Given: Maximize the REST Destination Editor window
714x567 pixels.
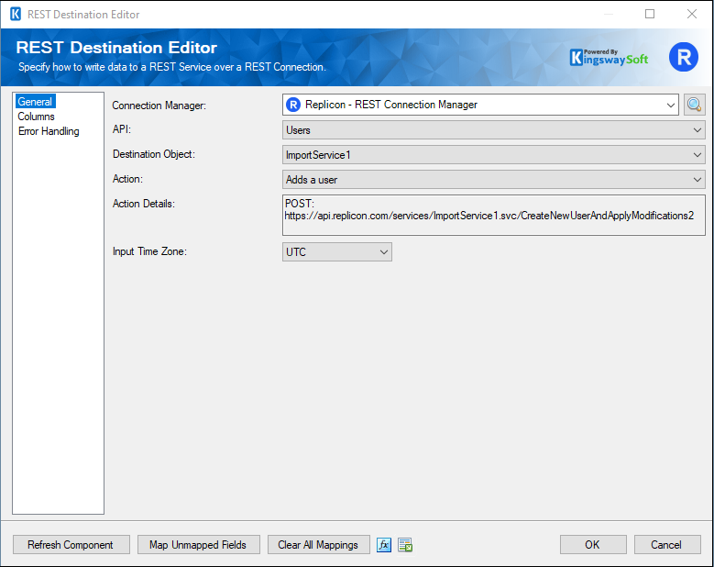Looking at the screenshot, I should coord(650,14).
